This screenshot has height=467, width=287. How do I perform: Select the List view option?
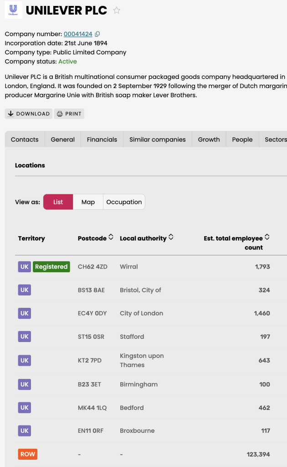tap(58, 202)
